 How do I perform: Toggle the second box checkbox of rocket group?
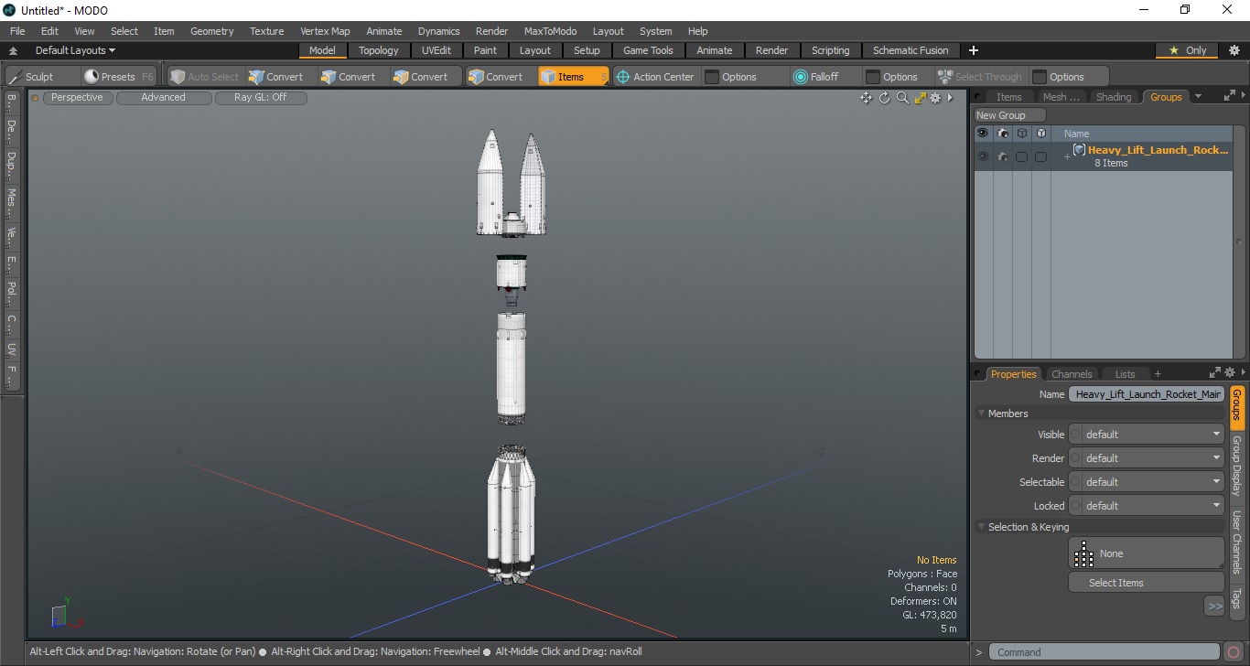pyautogui.click(x=1040, y=157)
